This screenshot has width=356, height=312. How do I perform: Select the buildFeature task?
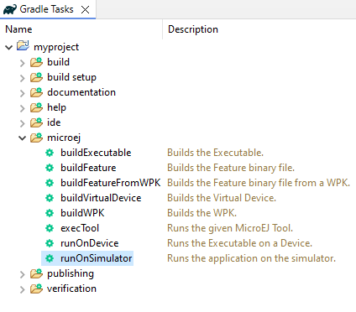pyautogui.click(x=88, y=168)
